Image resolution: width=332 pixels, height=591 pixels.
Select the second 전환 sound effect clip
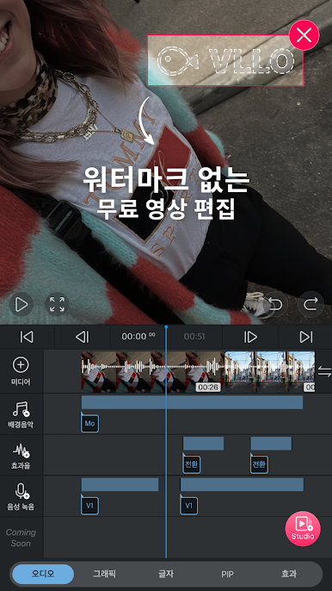(260, 464)
